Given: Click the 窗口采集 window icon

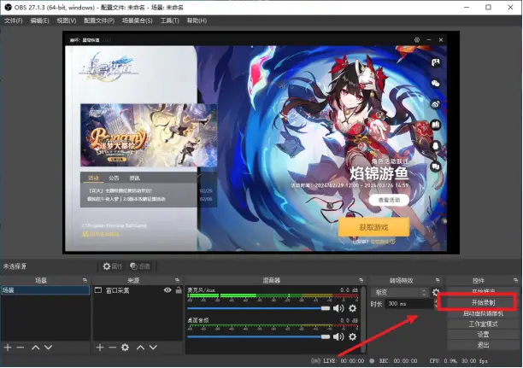Looking at the screenshot, I should 98,290.
